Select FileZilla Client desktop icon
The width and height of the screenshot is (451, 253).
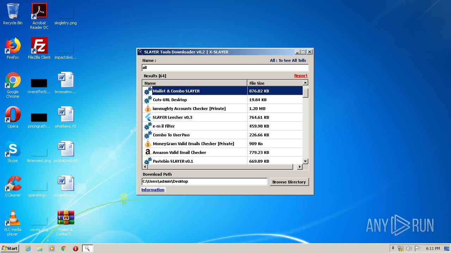point(39,48)
